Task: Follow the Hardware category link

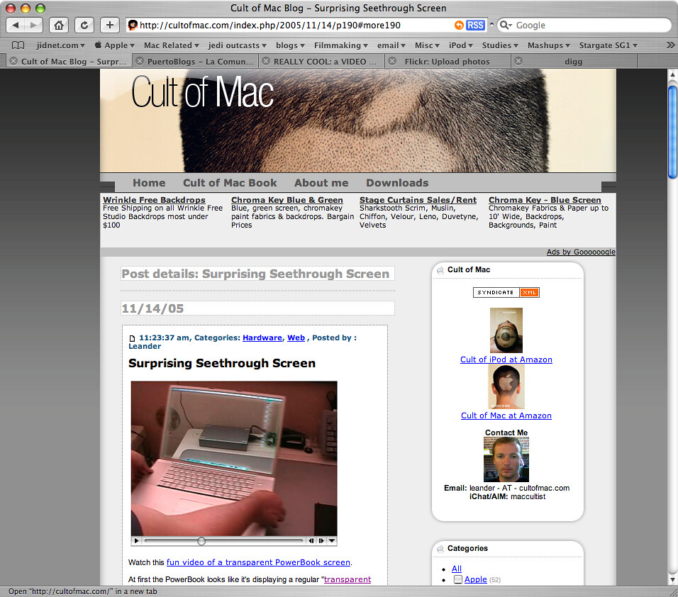Action: [262, 337]
